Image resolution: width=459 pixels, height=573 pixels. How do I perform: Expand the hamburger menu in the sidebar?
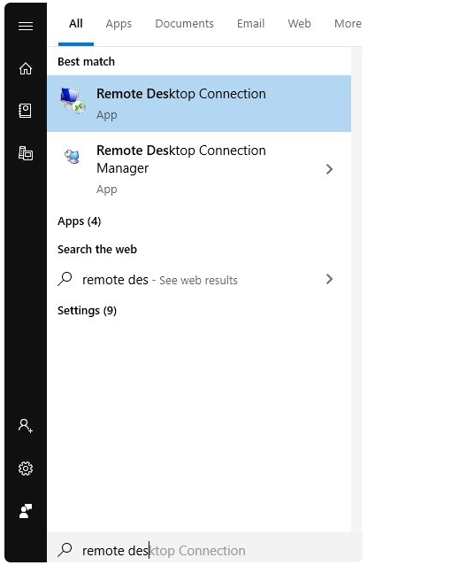26,26
